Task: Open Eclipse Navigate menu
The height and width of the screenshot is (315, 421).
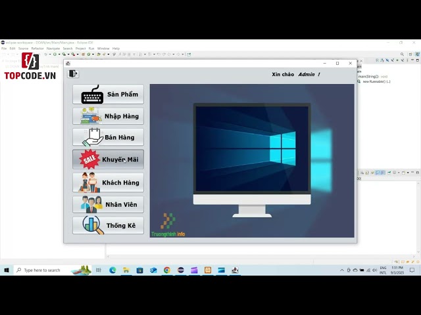Action: click(x=53, y=49)
